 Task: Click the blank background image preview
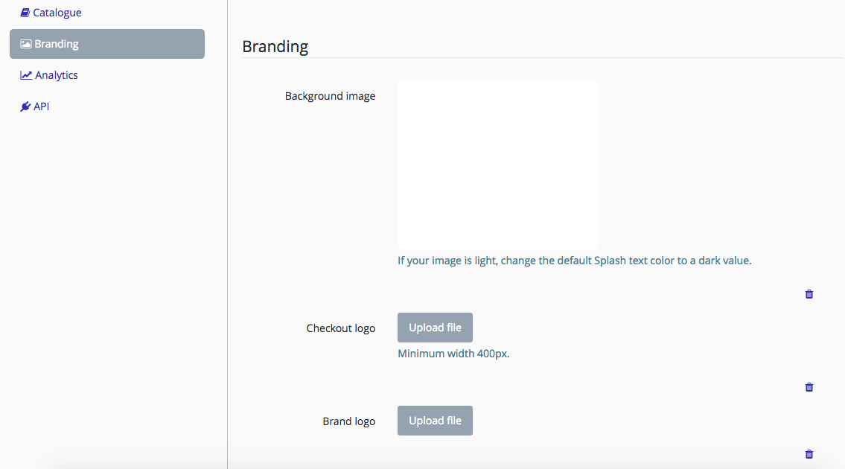(x=498, y=165)
